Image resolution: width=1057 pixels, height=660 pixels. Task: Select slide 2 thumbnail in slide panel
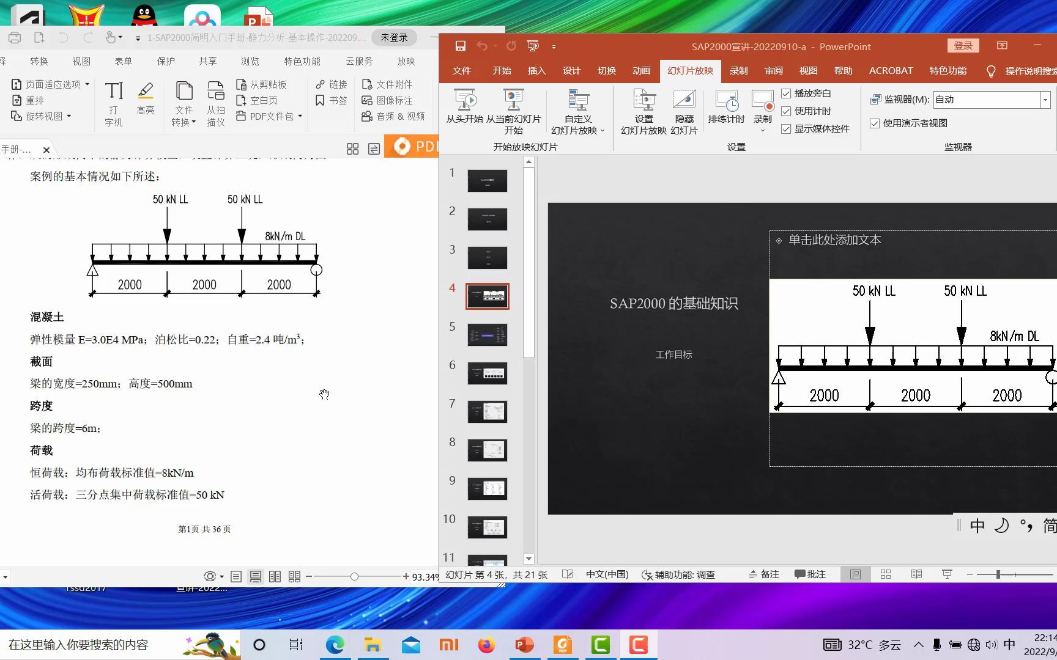[487, 219]
